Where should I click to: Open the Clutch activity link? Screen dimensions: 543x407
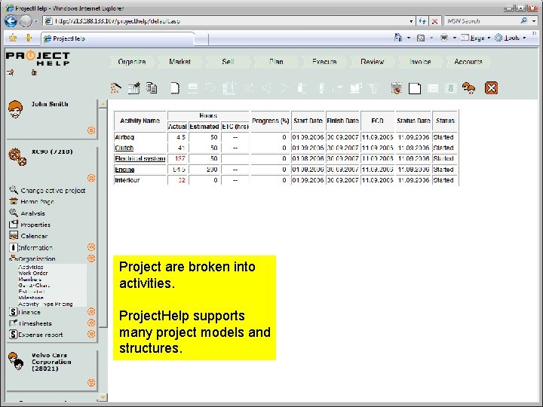tap(124, 148)
